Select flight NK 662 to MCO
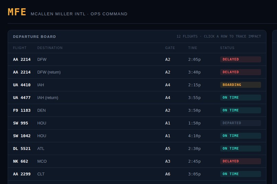277x184 pixels. (x=137, y=161)
